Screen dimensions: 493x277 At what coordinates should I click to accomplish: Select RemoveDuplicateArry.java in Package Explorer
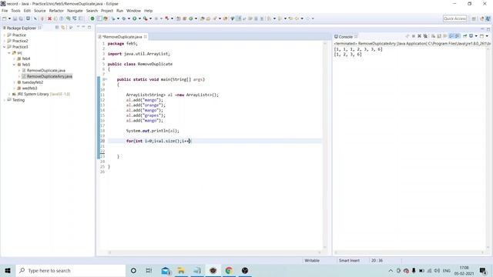click(49, 76)
